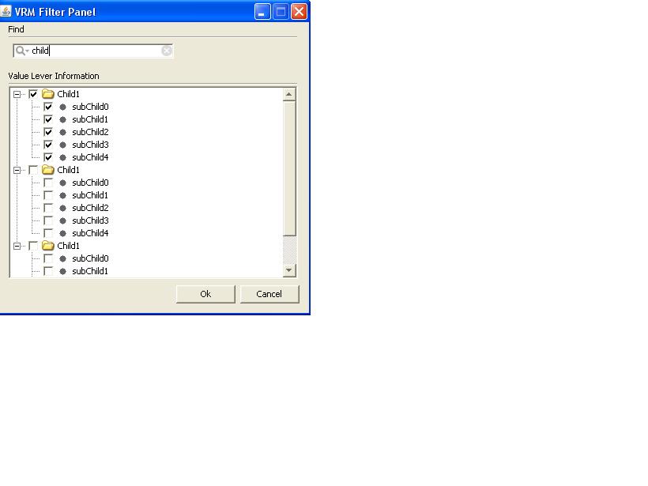Uncheck the checked Child1 folder checkbox

(x=33, y=94)
